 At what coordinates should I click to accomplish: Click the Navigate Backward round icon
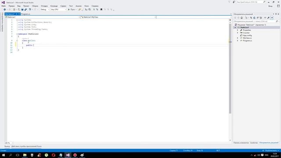pyautogui.click(x=5, y=10)
